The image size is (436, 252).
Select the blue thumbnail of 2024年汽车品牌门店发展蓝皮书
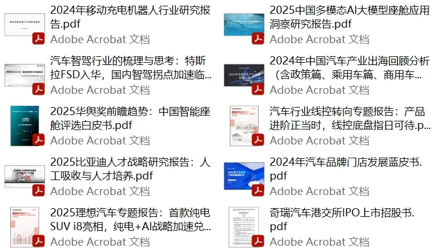(244, 176)
